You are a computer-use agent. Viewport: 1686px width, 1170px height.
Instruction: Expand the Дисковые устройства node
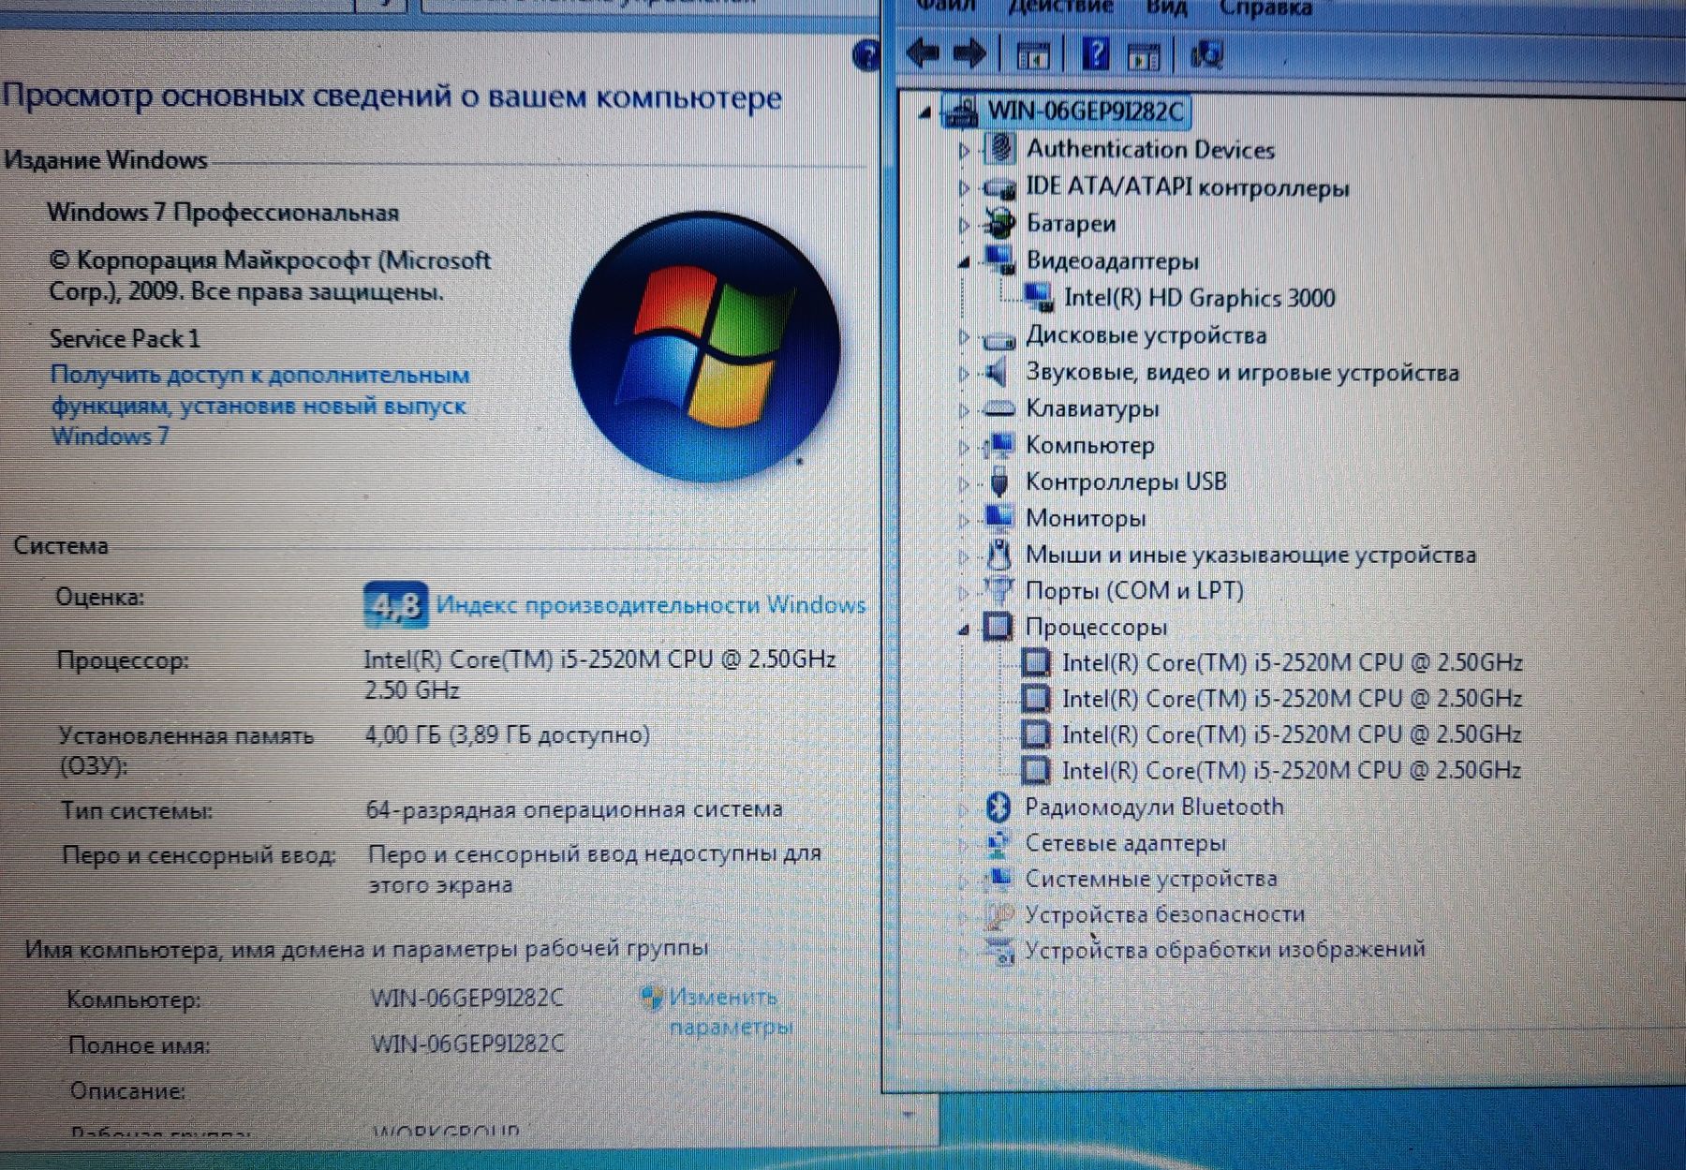pyautogui.click(x=964, y=336)
